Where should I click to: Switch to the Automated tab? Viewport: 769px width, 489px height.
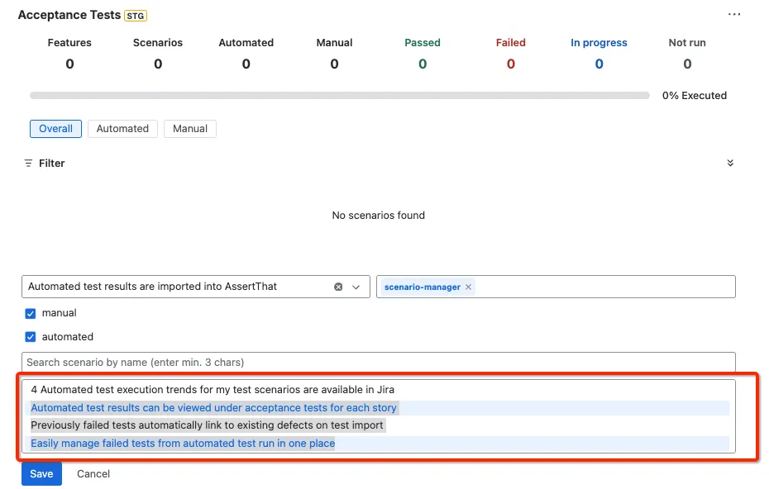click(122, 128)
